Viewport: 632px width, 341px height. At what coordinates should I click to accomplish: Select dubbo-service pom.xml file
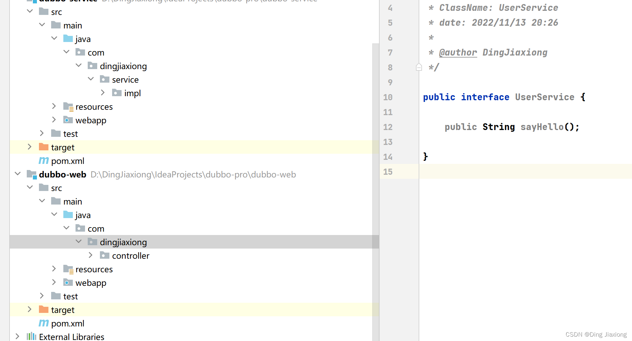click(x=68, y=161)
